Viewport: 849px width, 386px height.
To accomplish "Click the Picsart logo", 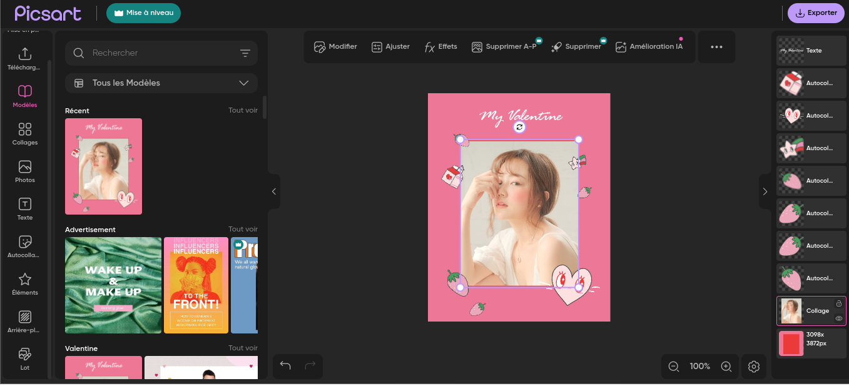I will pyautogui.click(x=48, y=13).
